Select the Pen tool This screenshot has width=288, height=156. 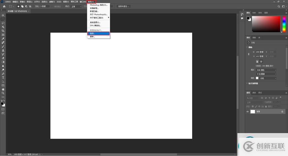click(3, 74)
